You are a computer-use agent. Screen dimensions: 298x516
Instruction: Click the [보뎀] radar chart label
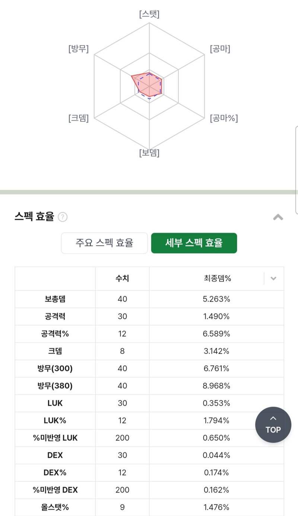[149, 153]
